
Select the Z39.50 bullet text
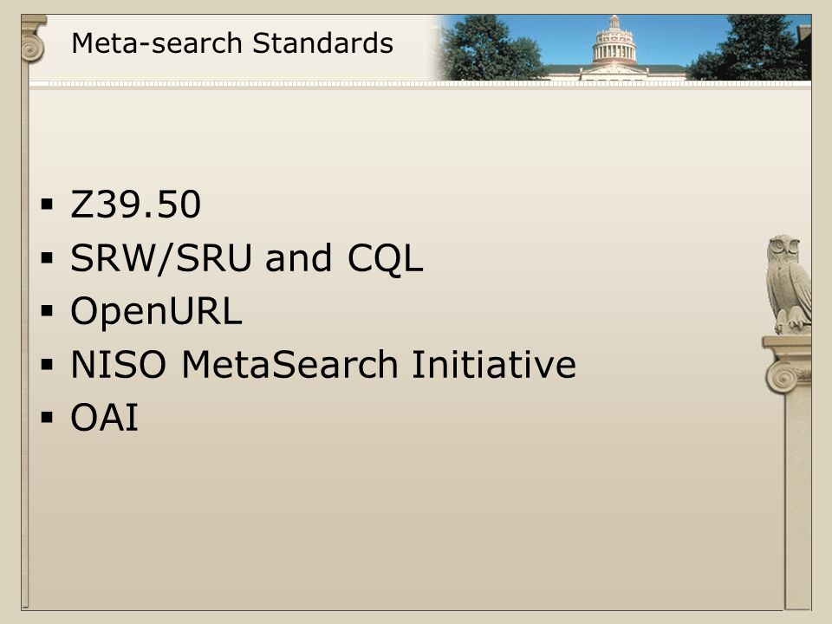pyautogui.click(x=136, y=205)
